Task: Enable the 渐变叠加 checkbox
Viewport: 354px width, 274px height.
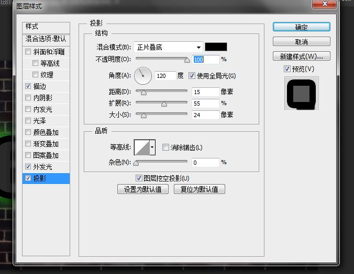Action: click(28, 143)
